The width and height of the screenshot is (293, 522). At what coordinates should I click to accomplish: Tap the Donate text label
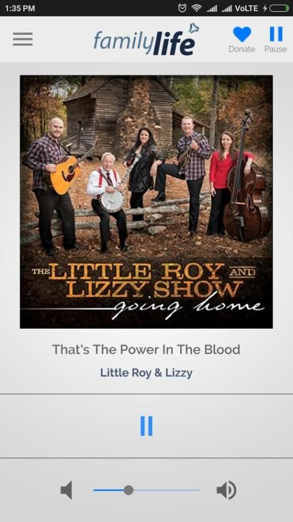tap(242, 49)
